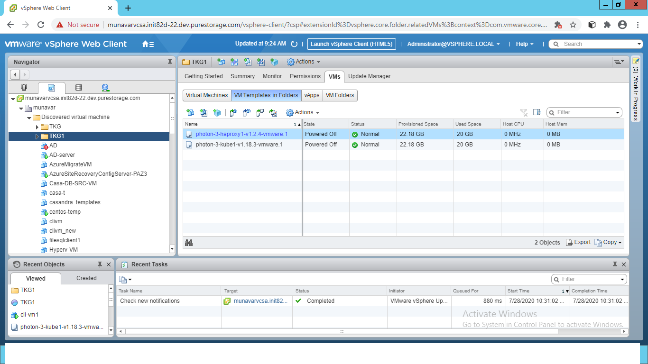The height and width of the screenshot is (364, 648).
Task: Click the Export button
Action: [x=578, y=242]
